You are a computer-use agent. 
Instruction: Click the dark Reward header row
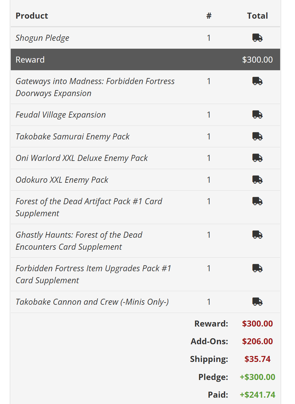click(145, 59)
